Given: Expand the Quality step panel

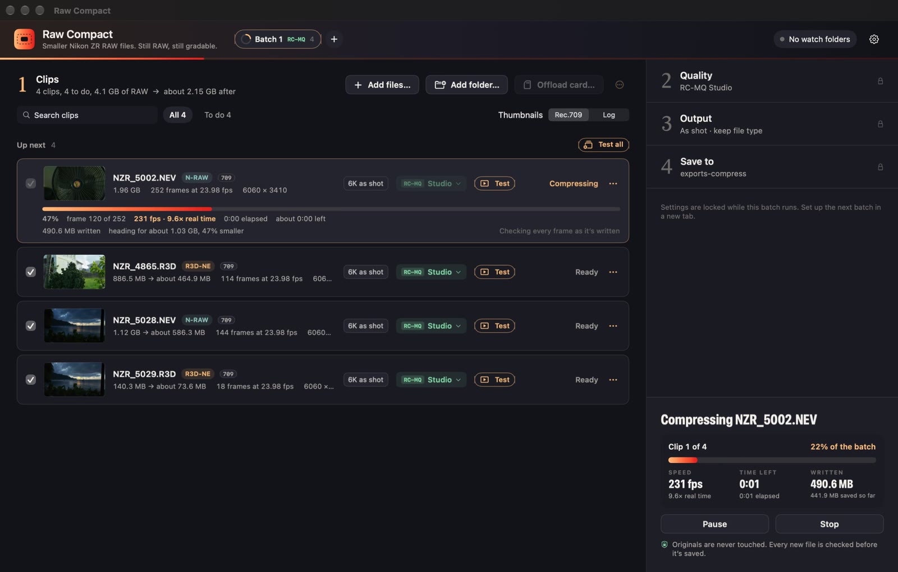Looking at the screenshot, I should pos(772,81).
